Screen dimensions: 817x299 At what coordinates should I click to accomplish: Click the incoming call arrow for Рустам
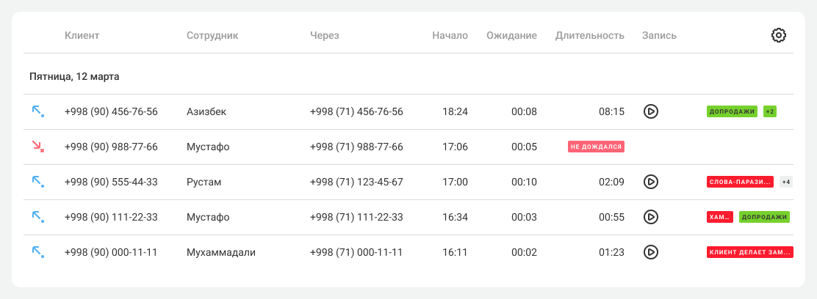tap(37, 182)
